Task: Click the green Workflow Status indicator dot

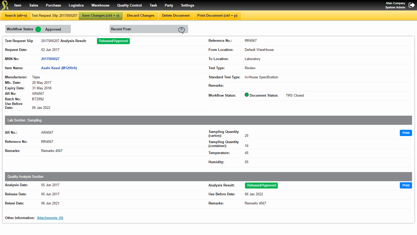Action: click(38, 29)
